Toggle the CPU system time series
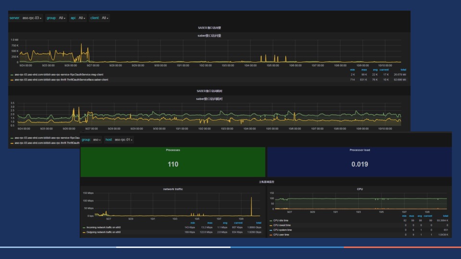461x259 pixels. coord(282,230)
